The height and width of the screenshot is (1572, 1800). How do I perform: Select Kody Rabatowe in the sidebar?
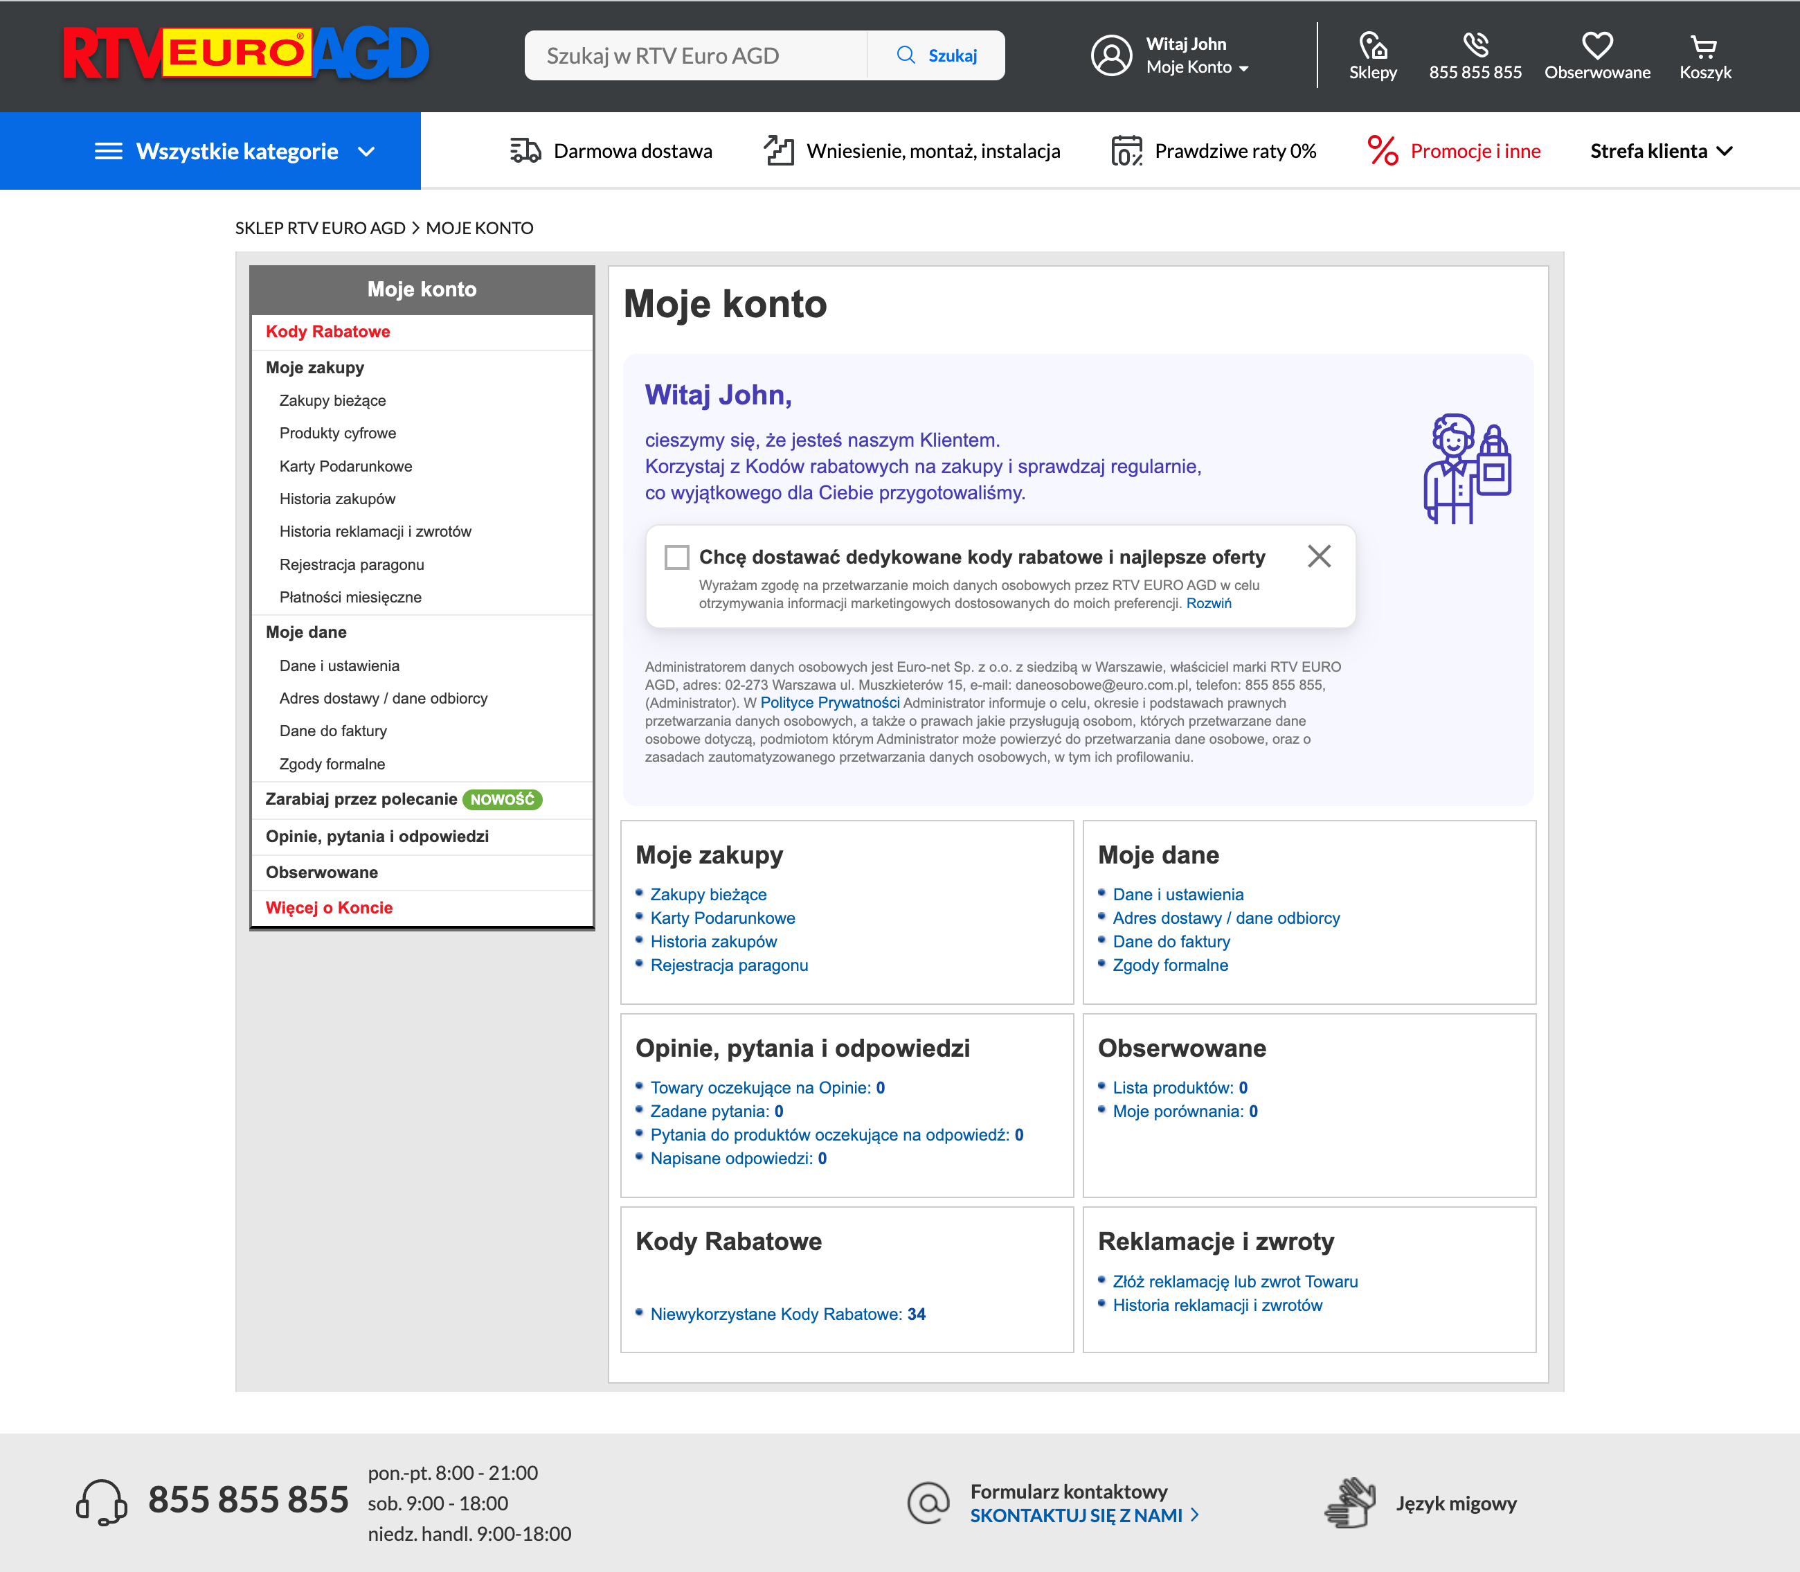(328, 332)
